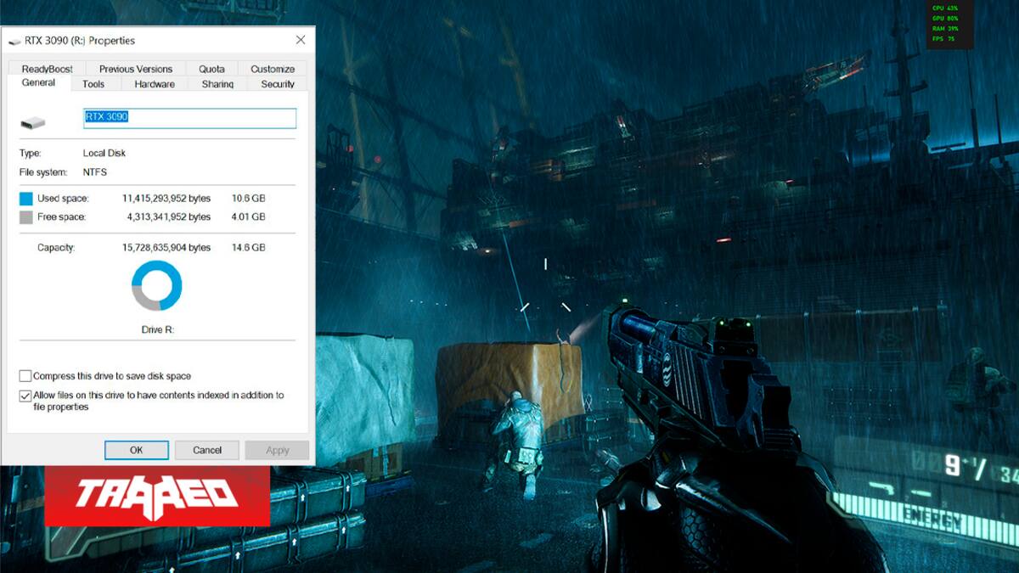Screen dimensions: 1019x573
Task: Click the FPS counter in overlay
Action: 944,39
